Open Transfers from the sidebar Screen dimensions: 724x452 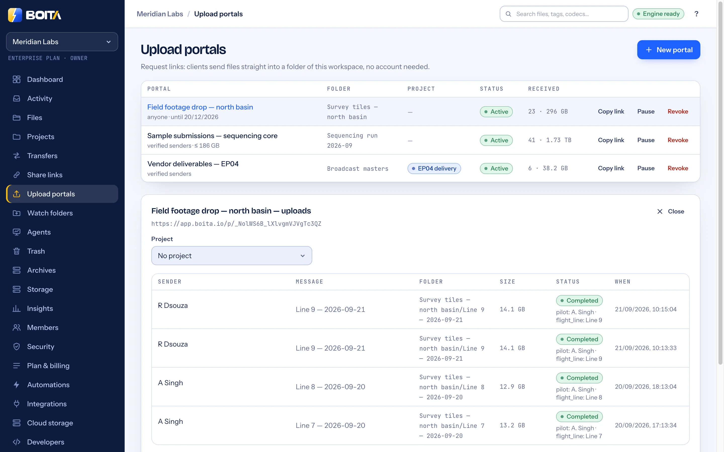click(x=62, y=156)
